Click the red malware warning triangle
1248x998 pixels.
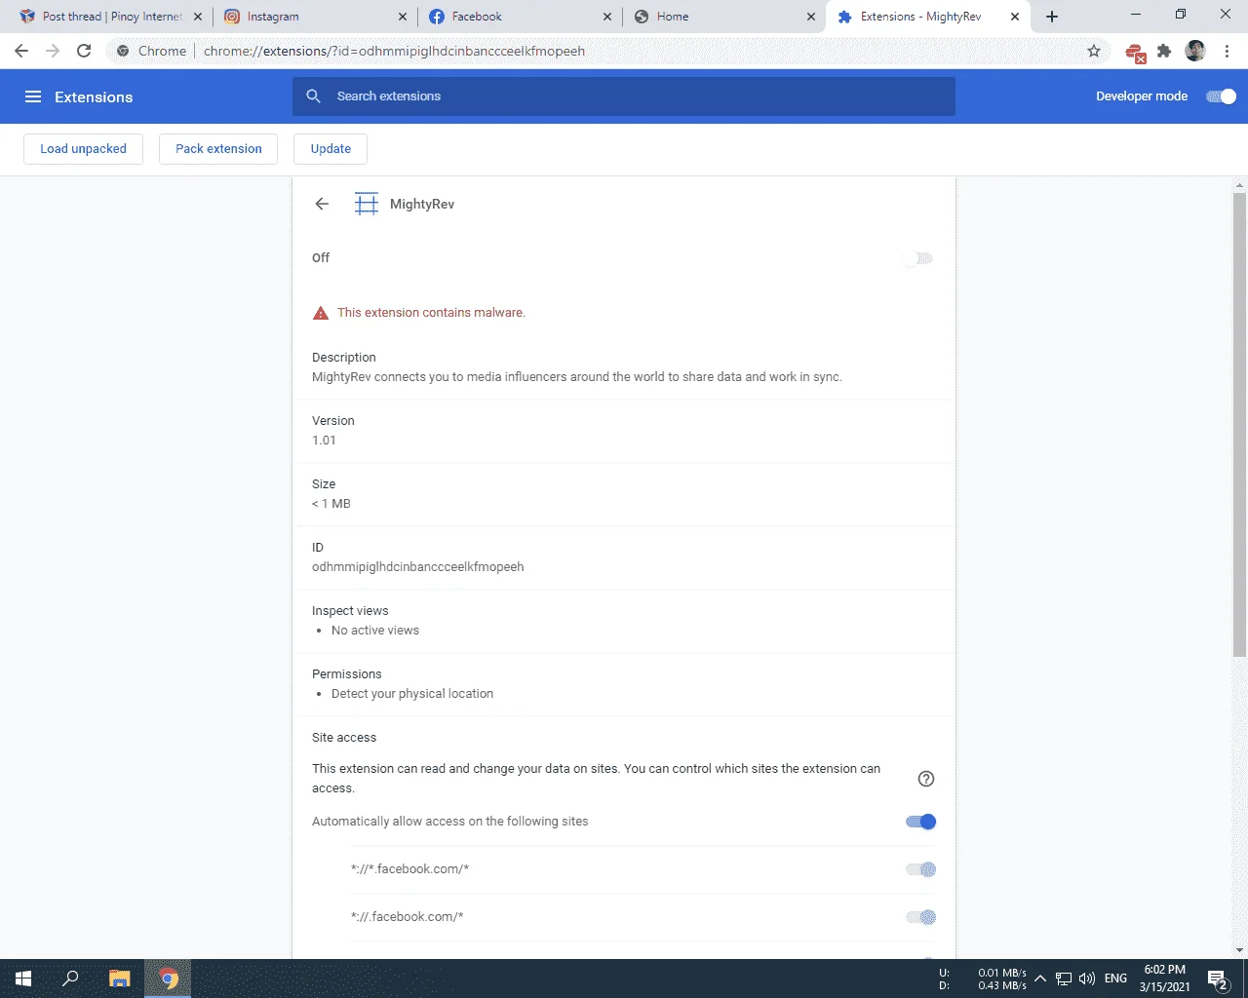pyautogui.click(x=321, y=313)
